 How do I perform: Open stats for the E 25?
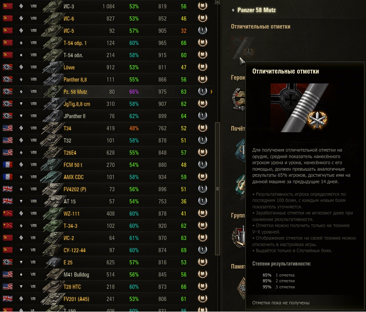pos(108,262)
